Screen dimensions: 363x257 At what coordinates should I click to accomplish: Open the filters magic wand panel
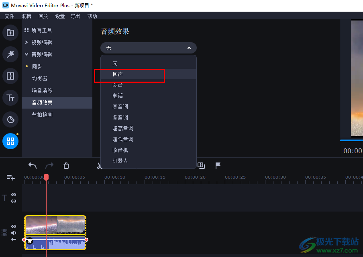coord(10,54)
